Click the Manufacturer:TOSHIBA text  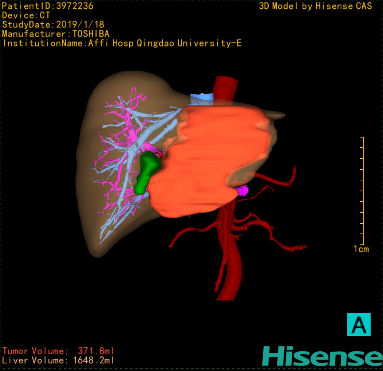[55, 34]
